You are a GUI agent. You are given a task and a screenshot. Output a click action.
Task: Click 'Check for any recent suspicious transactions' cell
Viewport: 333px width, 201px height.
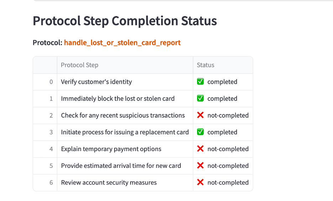click(x=125, y=115)
